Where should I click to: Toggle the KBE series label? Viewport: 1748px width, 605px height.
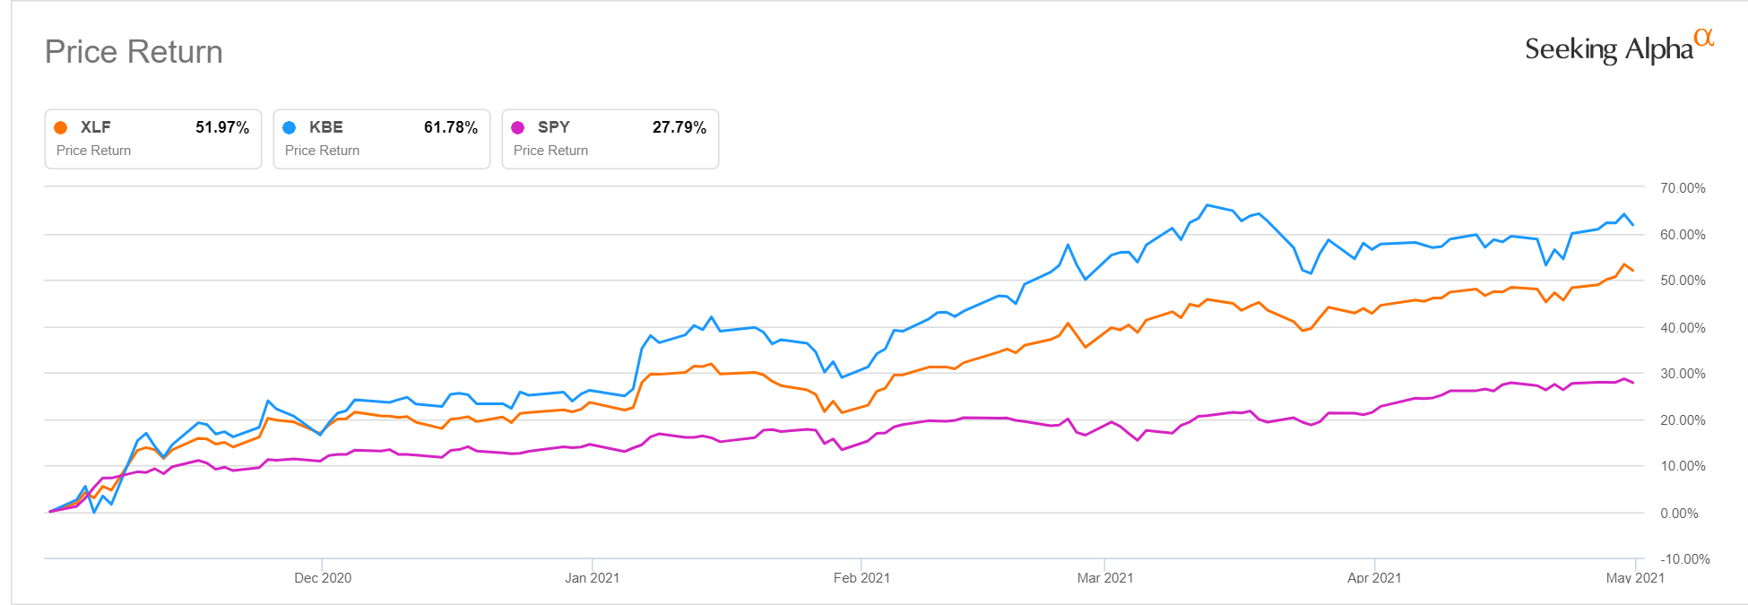pos(325,127)
